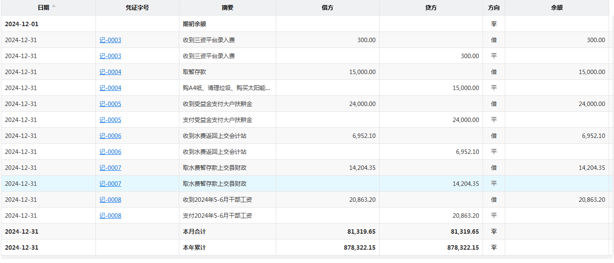Open voucher 记-0004 in the 购A4纸 row

click(x=110, y=88)
